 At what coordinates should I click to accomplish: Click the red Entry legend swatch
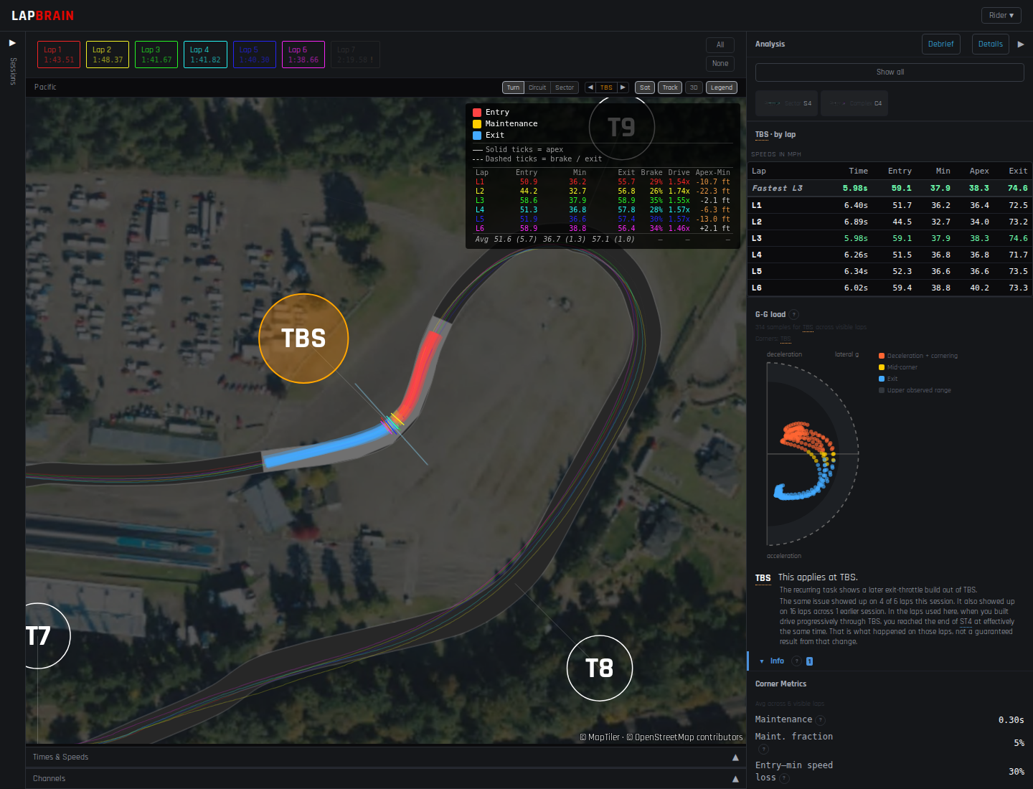click(x=477, y=113)
